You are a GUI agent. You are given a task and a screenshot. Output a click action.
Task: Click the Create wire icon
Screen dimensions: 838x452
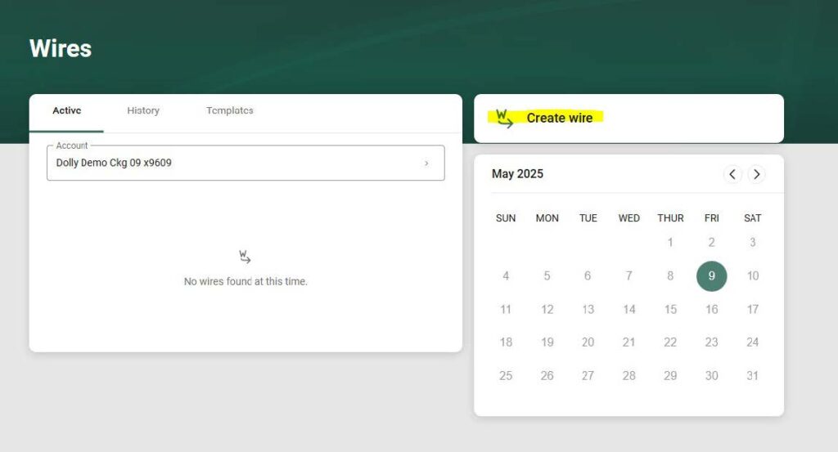point(505,119)
